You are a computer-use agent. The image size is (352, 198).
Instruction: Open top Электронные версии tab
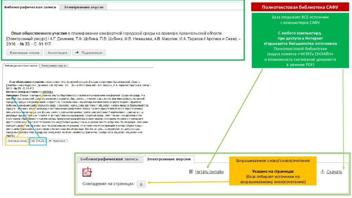84,7
